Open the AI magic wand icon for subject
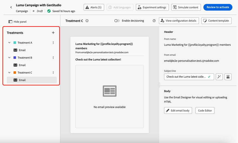The width and height of the screenshot is (238, 143). coord(219,77)
